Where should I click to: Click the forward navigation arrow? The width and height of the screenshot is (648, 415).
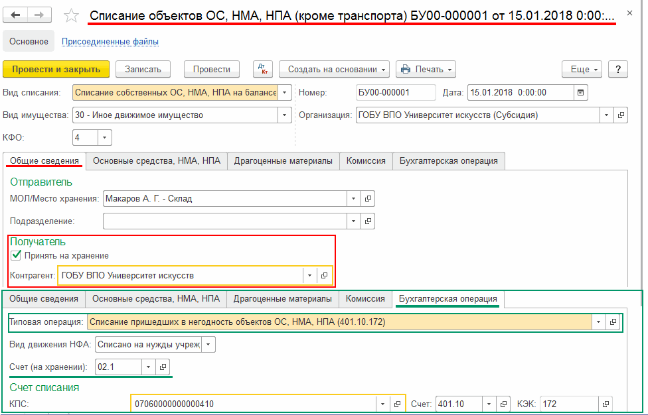coord(39,15)
